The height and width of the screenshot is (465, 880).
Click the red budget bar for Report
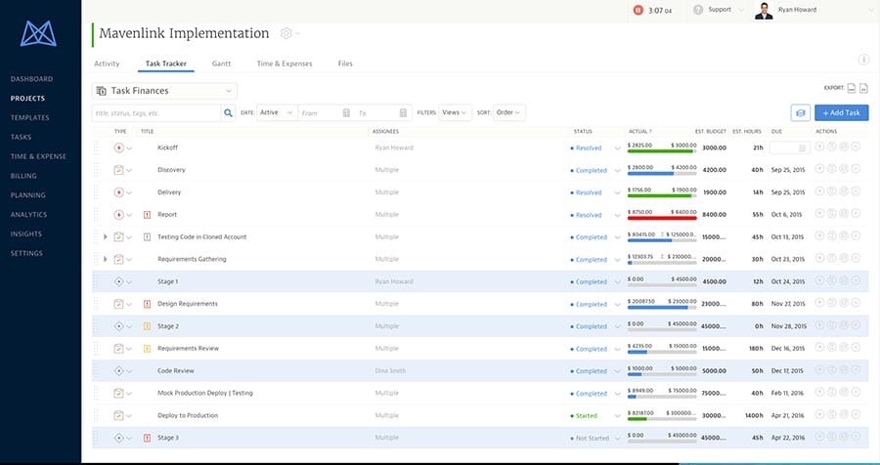click(x=662, y=218)
